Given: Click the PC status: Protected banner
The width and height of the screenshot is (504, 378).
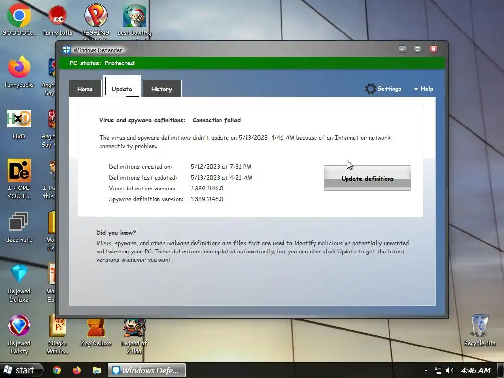Looking at the screenshot, I should 252,63.
